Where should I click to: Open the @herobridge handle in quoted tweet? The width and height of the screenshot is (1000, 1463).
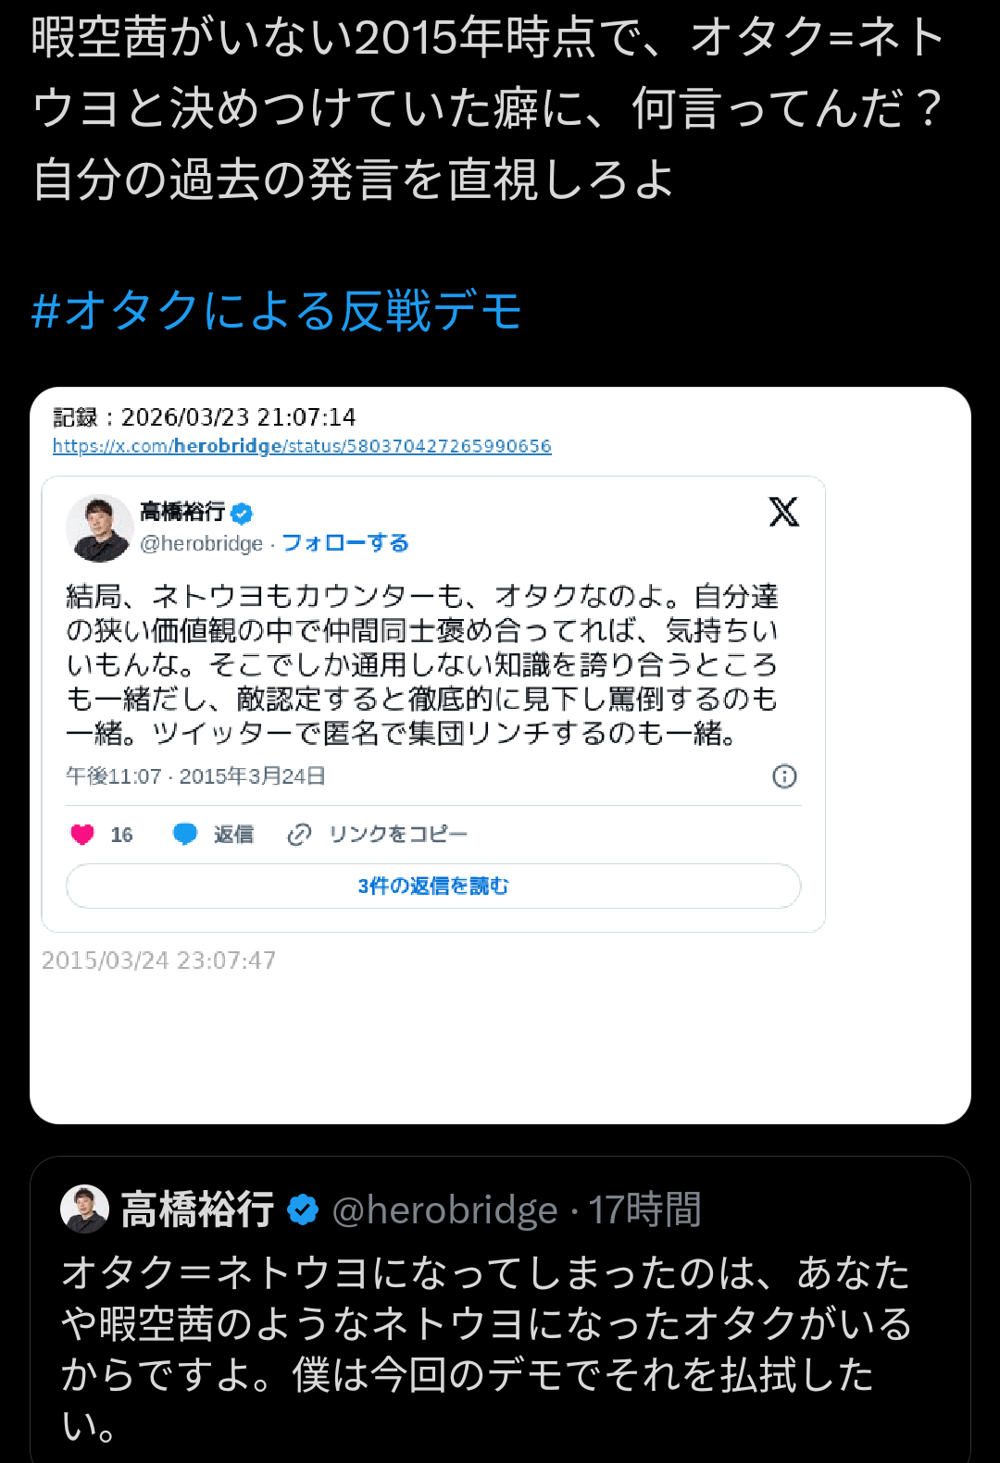(444, 1210)
